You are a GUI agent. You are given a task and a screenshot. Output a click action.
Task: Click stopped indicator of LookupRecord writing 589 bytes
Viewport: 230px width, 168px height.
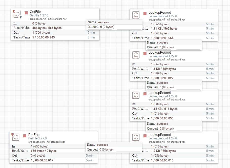145,54
